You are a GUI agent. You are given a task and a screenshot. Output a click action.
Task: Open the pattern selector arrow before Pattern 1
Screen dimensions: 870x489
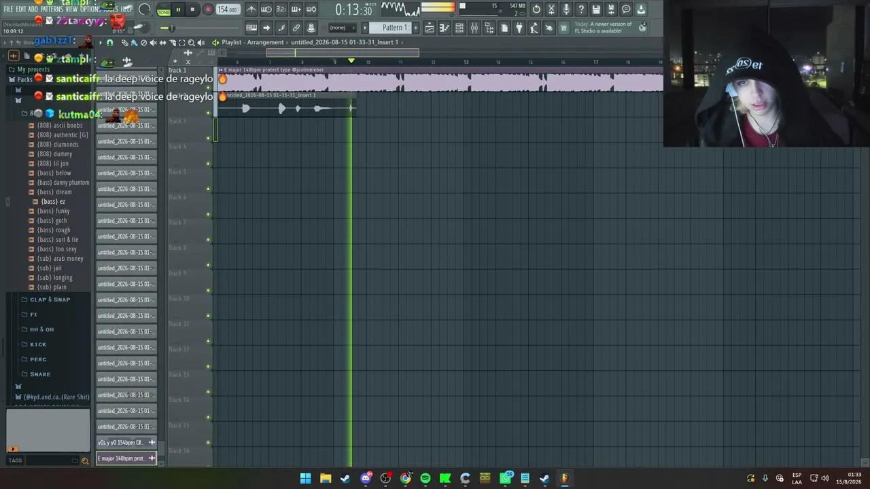pyautogui.click(x=364, y=28)
